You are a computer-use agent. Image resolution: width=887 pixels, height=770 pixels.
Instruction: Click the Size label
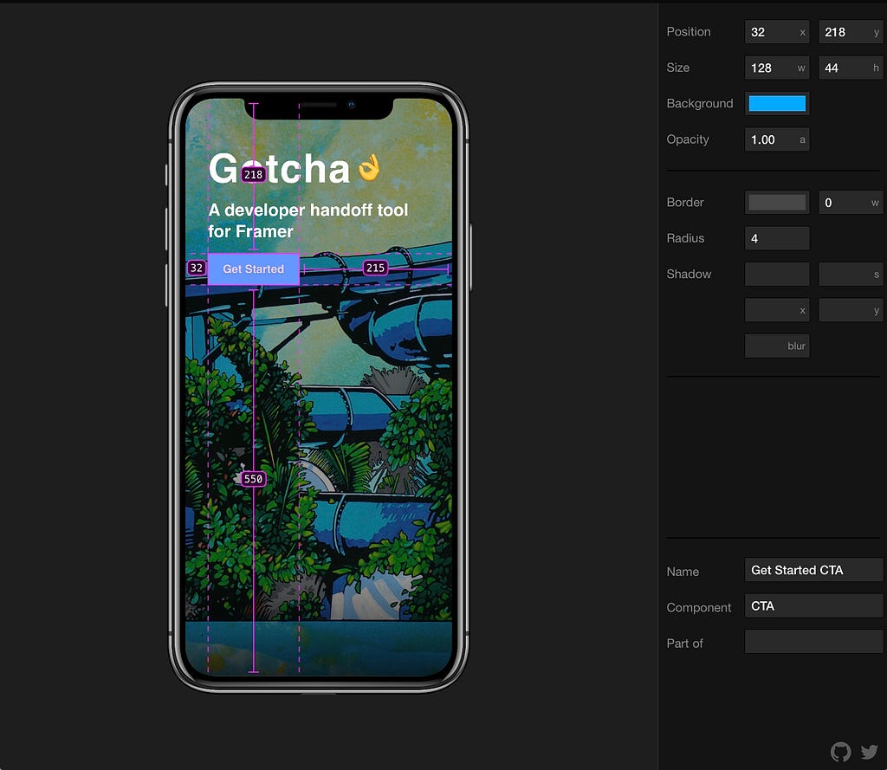(x=677, y=68)
